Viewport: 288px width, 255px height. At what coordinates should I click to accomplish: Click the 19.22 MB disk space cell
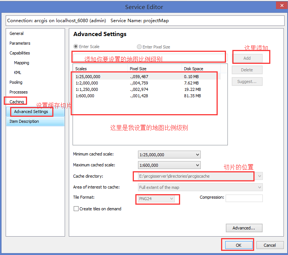tap(193, 89)
